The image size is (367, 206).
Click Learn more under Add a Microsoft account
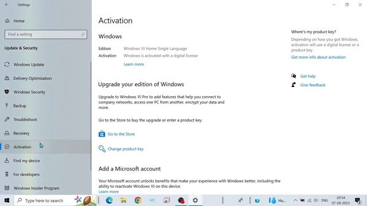click(x=108, y=192)
